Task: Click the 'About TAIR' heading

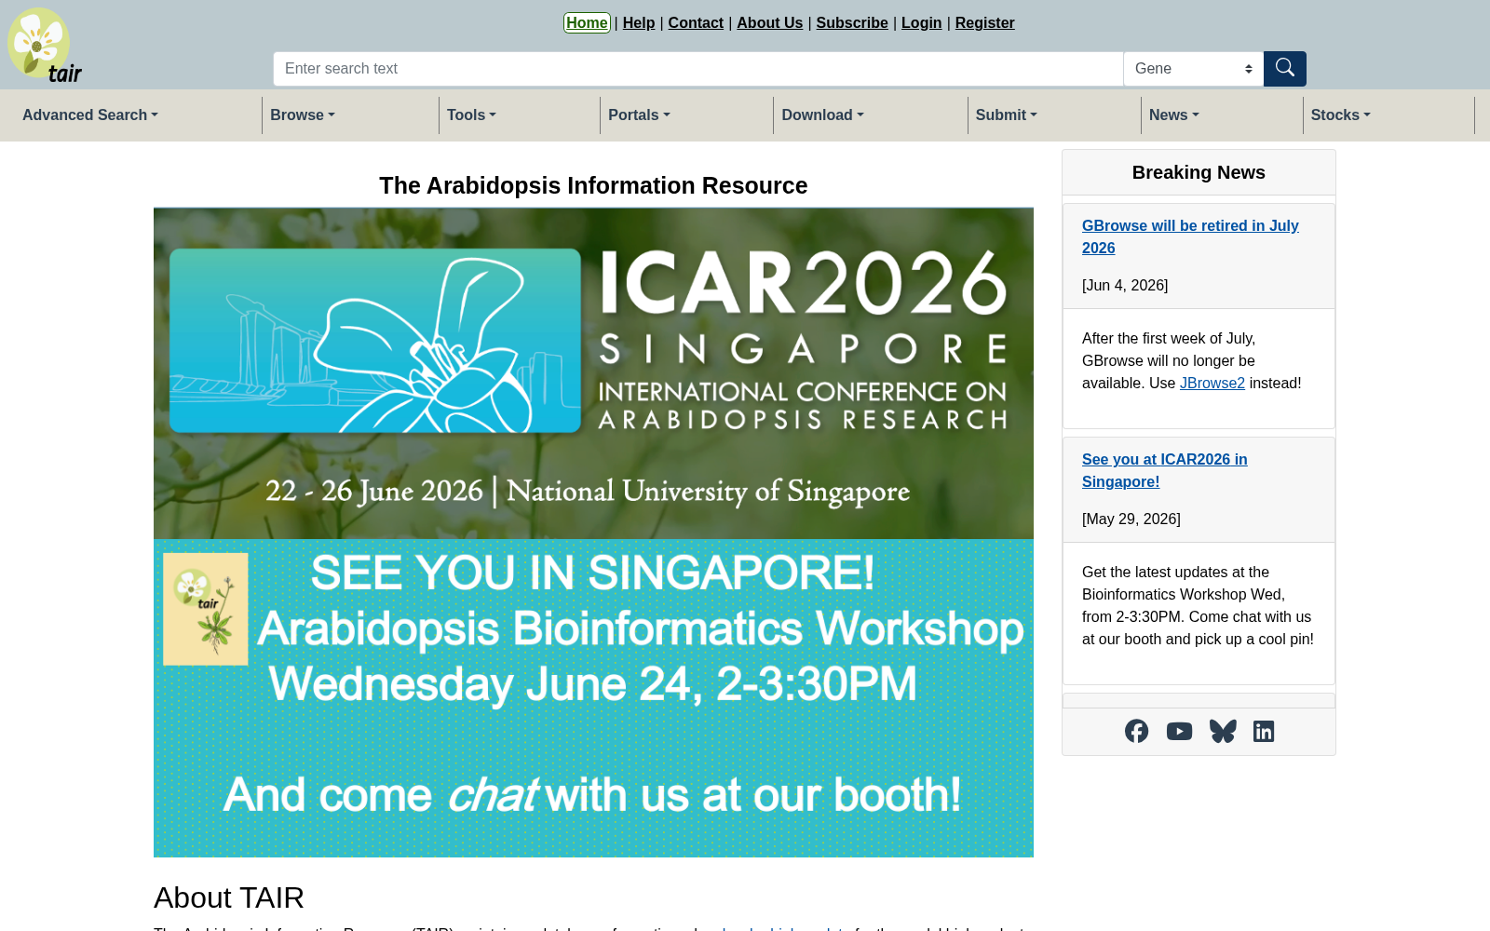Action: point(229,897)
